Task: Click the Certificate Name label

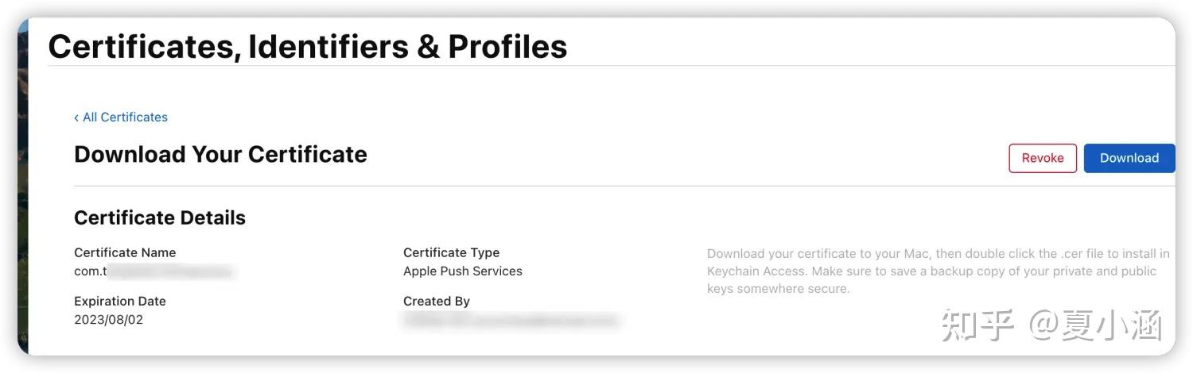Action: 125,252
